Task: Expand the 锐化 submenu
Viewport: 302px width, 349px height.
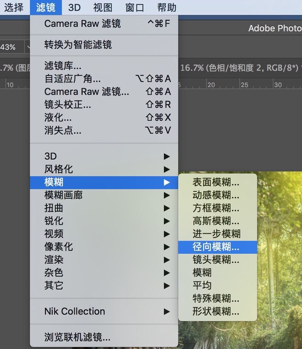Action: tap(104, 221)
